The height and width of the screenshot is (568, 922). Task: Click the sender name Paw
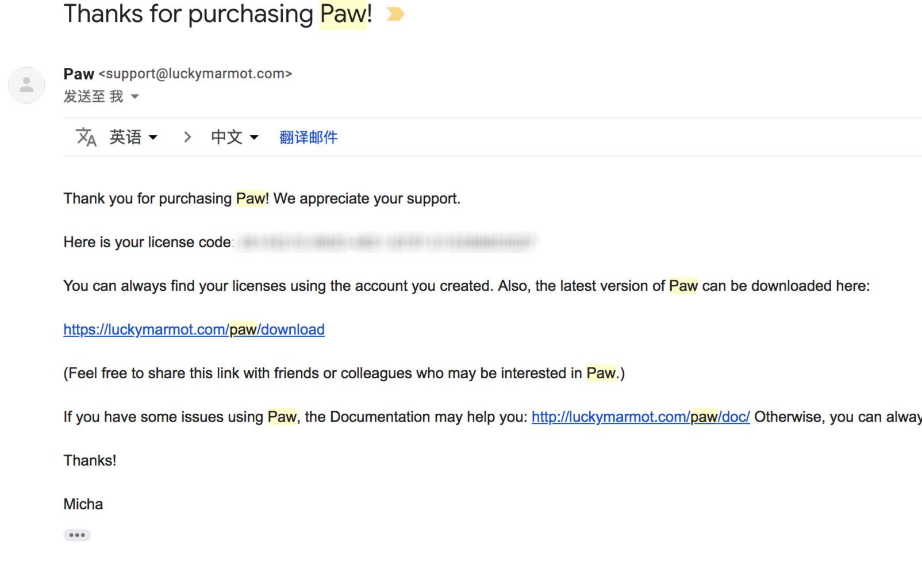pos(79,74)
